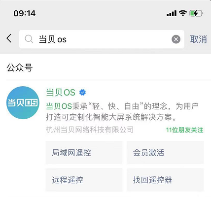The height and width of the screenshot is (197, 211).
Task: Focus the search field containing 当贝 os
Action: pyautogui.click(x=102, y=39)
